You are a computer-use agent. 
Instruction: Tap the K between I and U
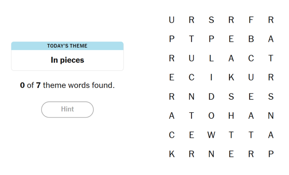(x=231, y=78)
